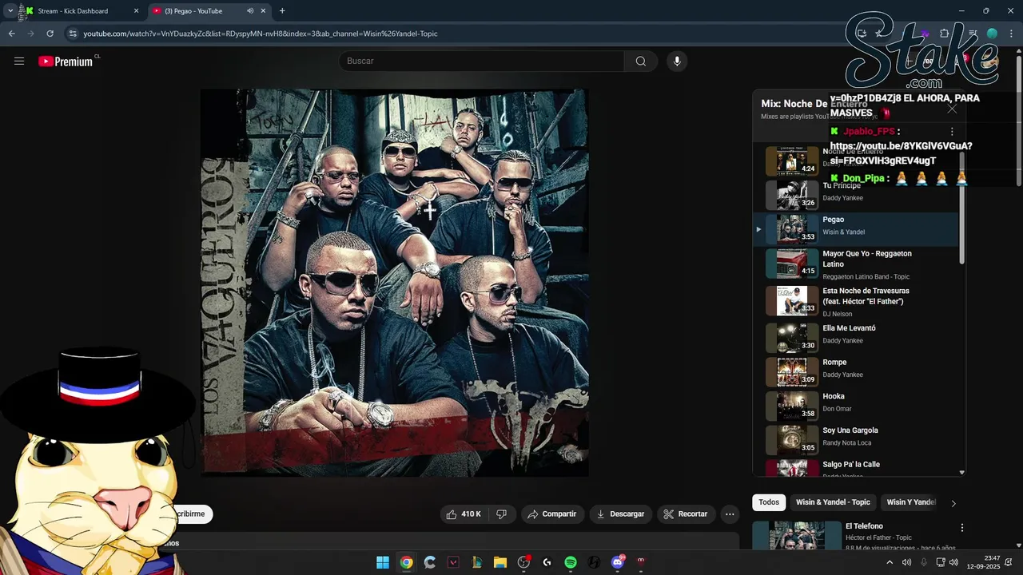Reload the page in Chrome
Image resolution: width=1023 pixels, height=575 pixels.
pos(50,34)
